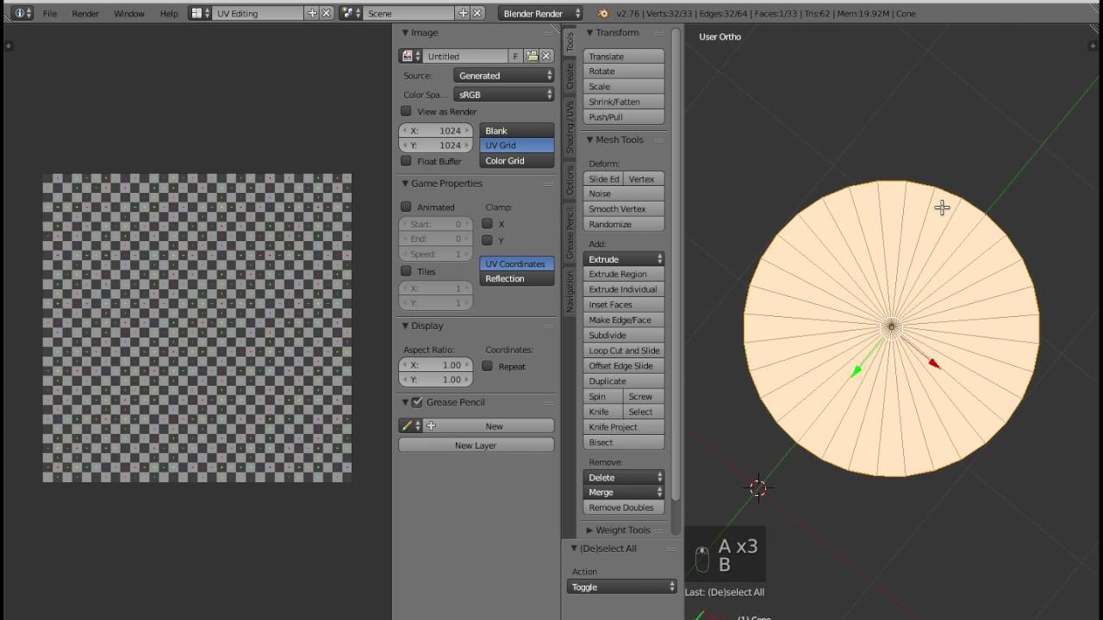Check the Clamp X checkbox
1103x620 pixels.
tap(487, 224)
